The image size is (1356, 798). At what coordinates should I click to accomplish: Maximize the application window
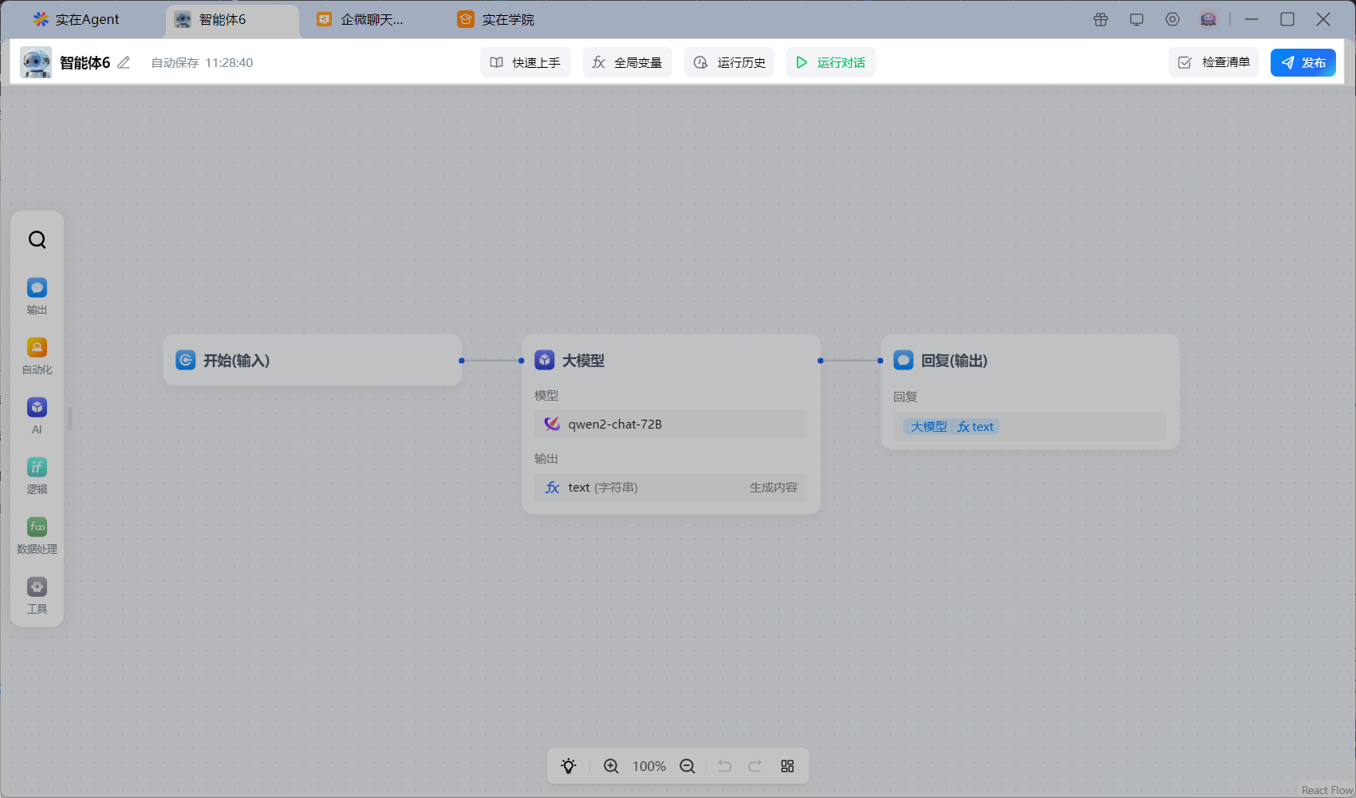[1287, 19]
